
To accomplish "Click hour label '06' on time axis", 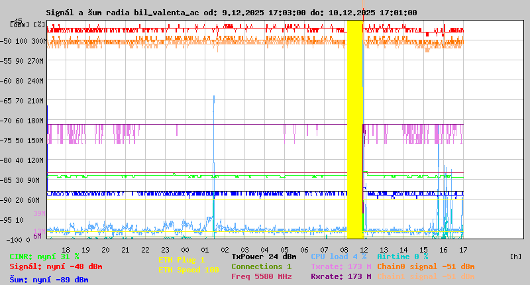I will (304, 250).
